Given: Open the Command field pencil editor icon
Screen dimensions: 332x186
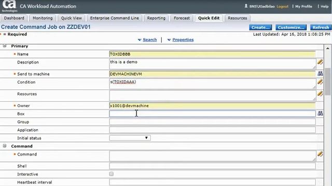Looking at the screenshot, I should pos(320,154).
